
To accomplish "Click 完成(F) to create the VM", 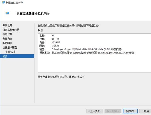I will 130,111.
